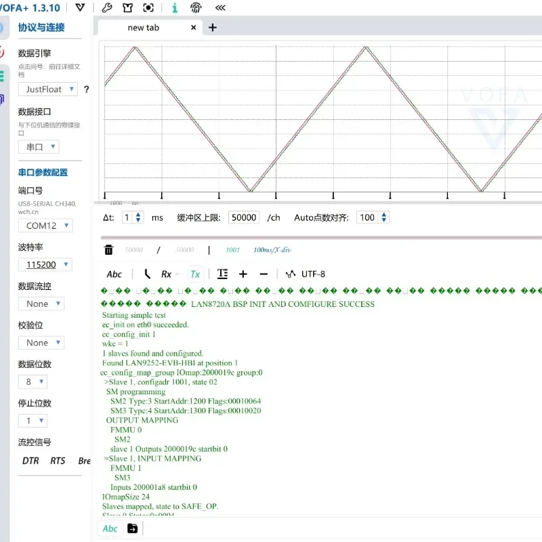Toggle the Break signal

pos(84,461)
